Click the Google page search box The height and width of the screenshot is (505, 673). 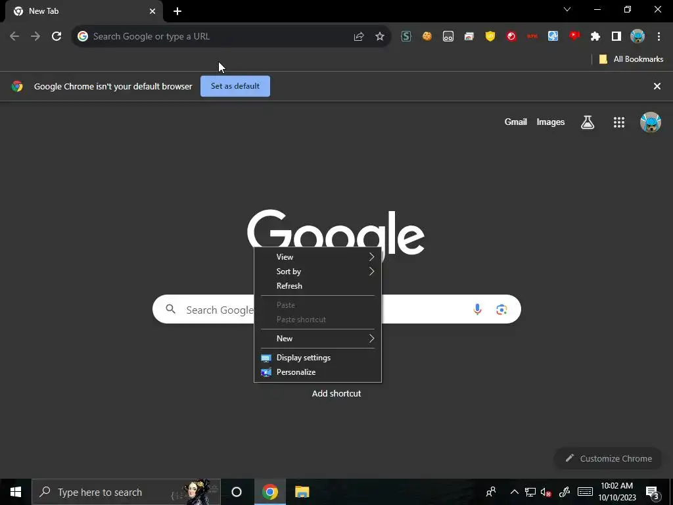(x=336, y=309)
